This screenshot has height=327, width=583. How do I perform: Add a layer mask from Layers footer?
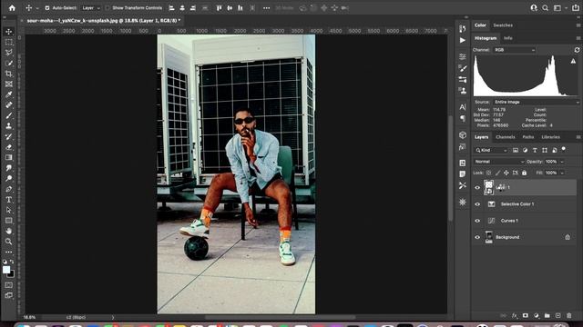click(526, 315)
